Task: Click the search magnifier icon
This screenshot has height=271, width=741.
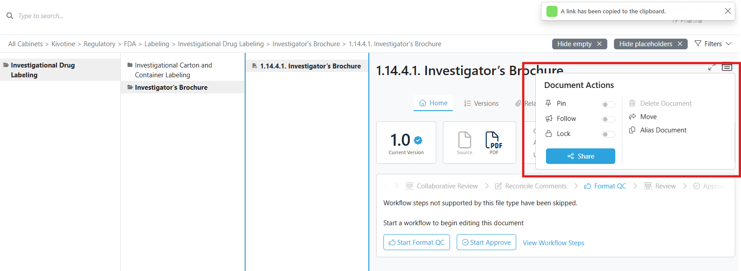Action: click(x=10, y=16)
